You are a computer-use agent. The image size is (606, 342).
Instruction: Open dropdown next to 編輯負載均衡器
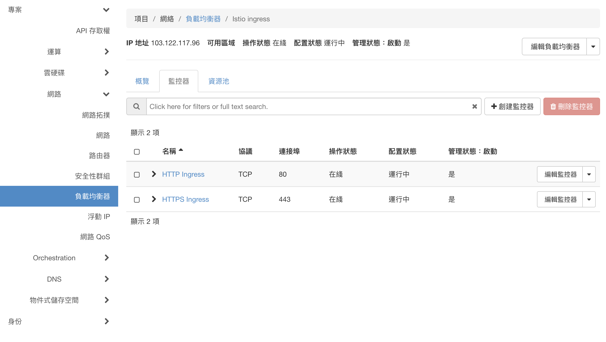(x=593, y=47)
